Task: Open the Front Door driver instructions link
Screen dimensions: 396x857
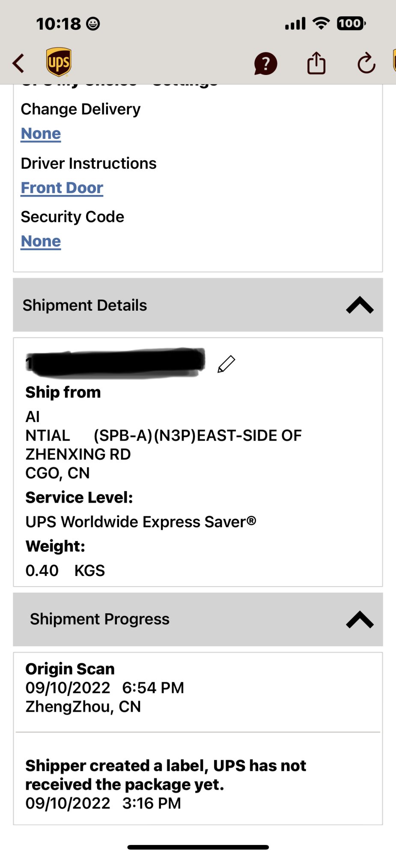Action: coord(62,188)
